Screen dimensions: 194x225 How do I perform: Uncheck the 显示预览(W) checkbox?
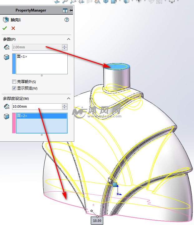pyautogui.click(x=14, y=88)
